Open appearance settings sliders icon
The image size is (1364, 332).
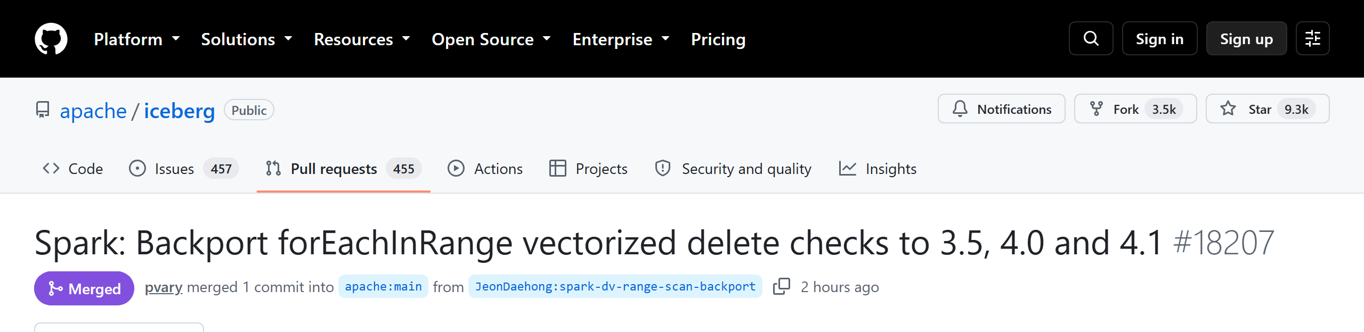[1312, 38]
